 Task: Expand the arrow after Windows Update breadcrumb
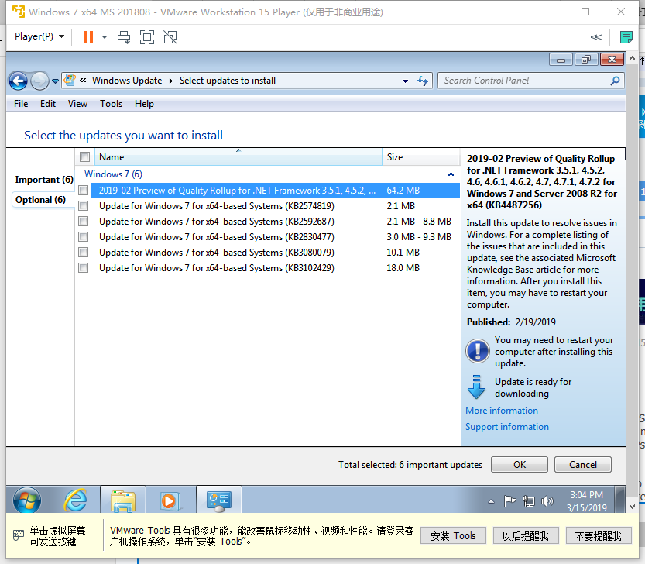(x=170, y=81)
